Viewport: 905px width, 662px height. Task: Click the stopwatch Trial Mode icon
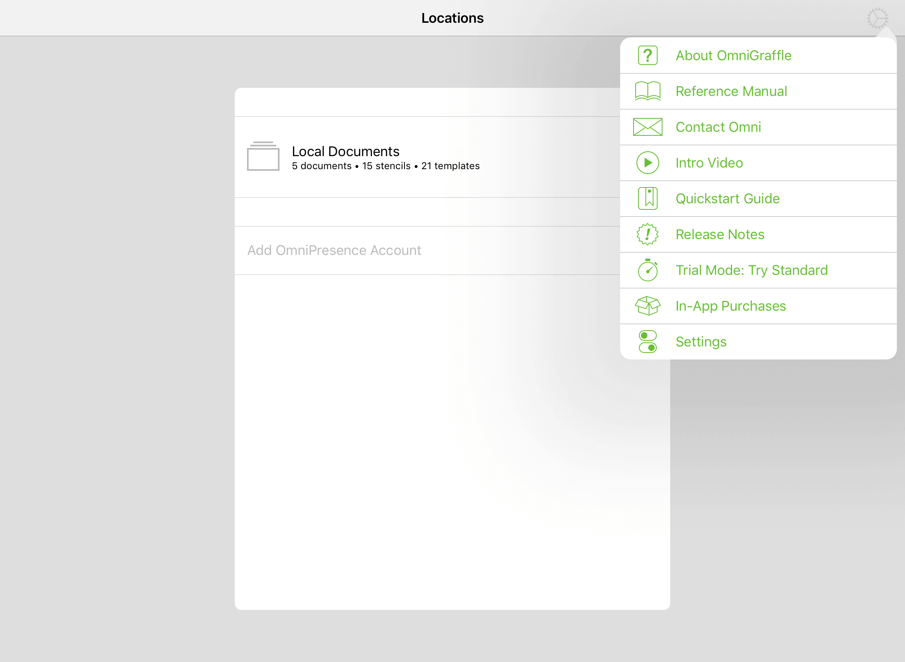(647, 270)
